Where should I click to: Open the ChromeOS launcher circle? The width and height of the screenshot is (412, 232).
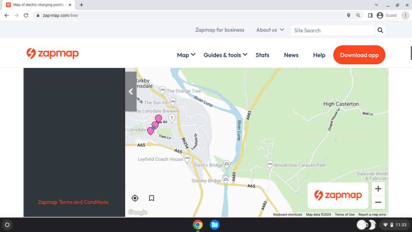point(7,225)
